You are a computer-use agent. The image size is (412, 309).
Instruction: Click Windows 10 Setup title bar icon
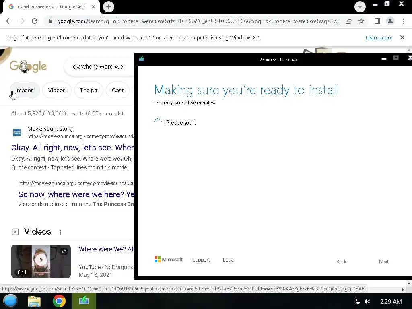coord(141,59)
